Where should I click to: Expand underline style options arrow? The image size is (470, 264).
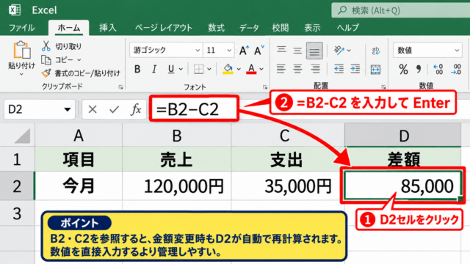pos(181,69)
